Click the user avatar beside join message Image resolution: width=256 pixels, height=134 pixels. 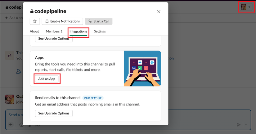(10, 99)
